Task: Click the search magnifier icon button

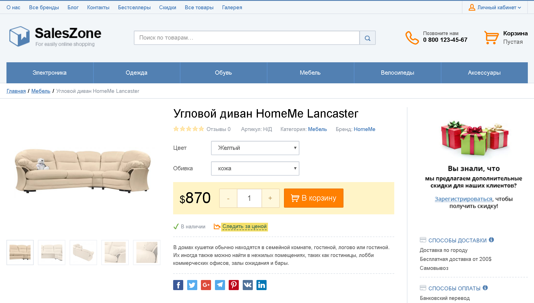Action: (x=367, y=38)
